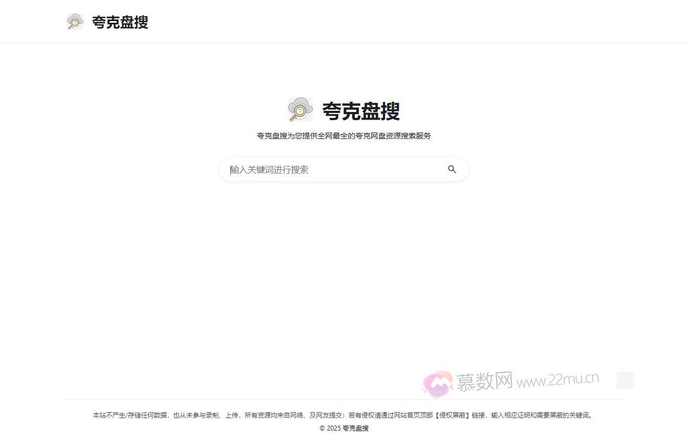Click the magnifying glass cloud logo in header
Viewport: 688px width, 443px height.
[x=75, y=22]
